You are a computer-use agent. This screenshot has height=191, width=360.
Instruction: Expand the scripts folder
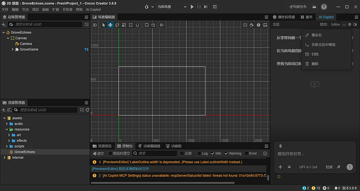7,146
